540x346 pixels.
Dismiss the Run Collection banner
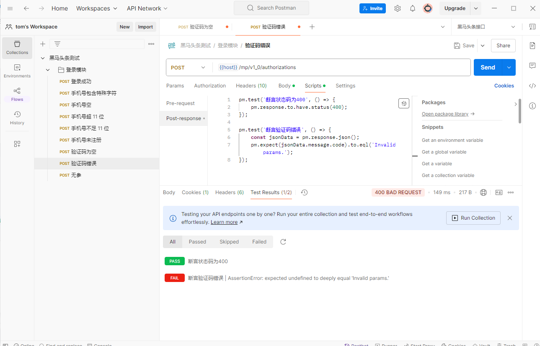510,218
